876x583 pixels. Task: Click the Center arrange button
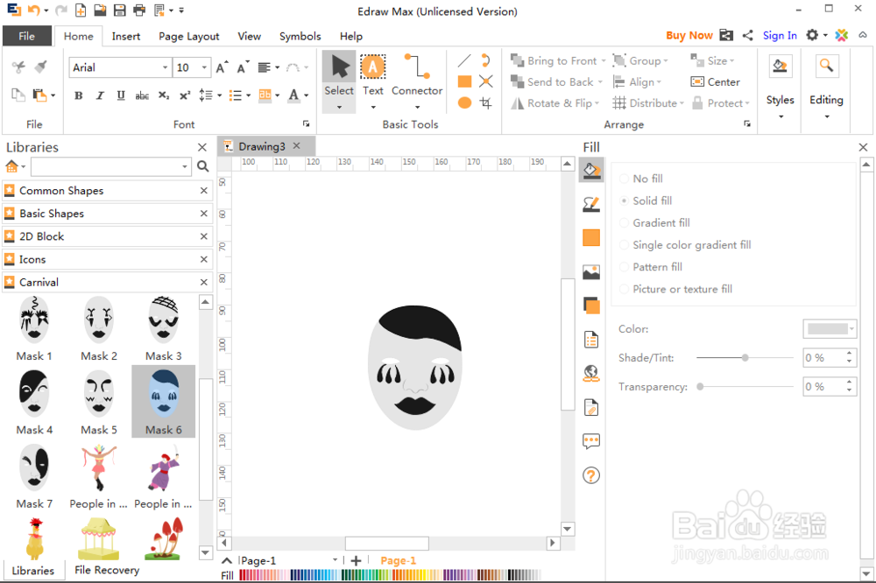point(715,82)
